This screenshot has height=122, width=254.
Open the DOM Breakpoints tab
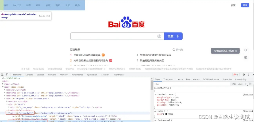211,79
